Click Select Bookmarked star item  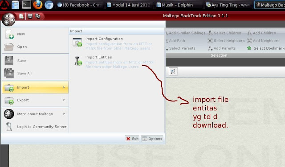click(x=266, y=48)
